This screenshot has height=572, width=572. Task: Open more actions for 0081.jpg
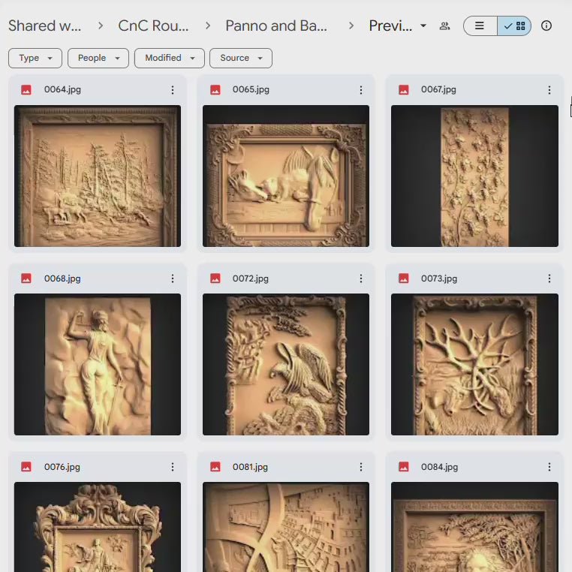click(361, 467)
